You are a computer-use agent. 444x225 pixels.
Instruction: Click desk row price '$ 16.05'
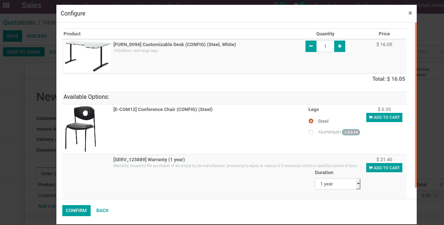384,44
